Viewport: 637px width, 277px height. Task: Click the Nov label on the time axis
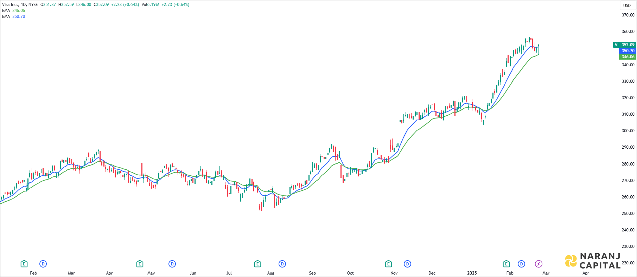point(394,273)
